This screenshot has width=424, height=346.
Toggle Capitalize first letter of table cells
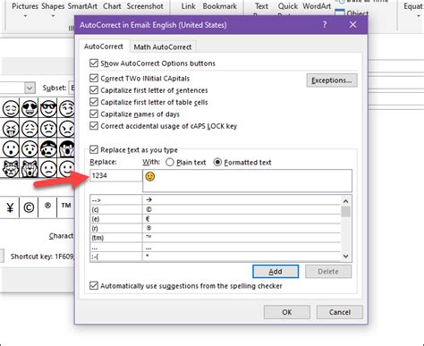94,102
